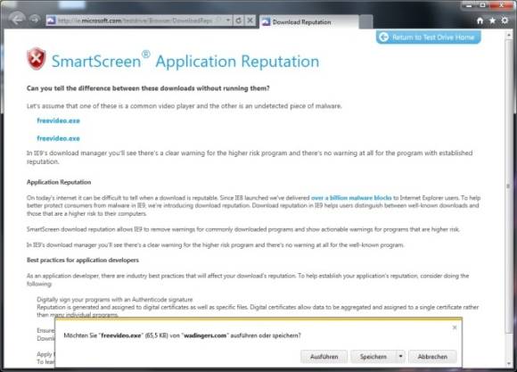Select the Download Reputation tab

[x=309, y=22]
